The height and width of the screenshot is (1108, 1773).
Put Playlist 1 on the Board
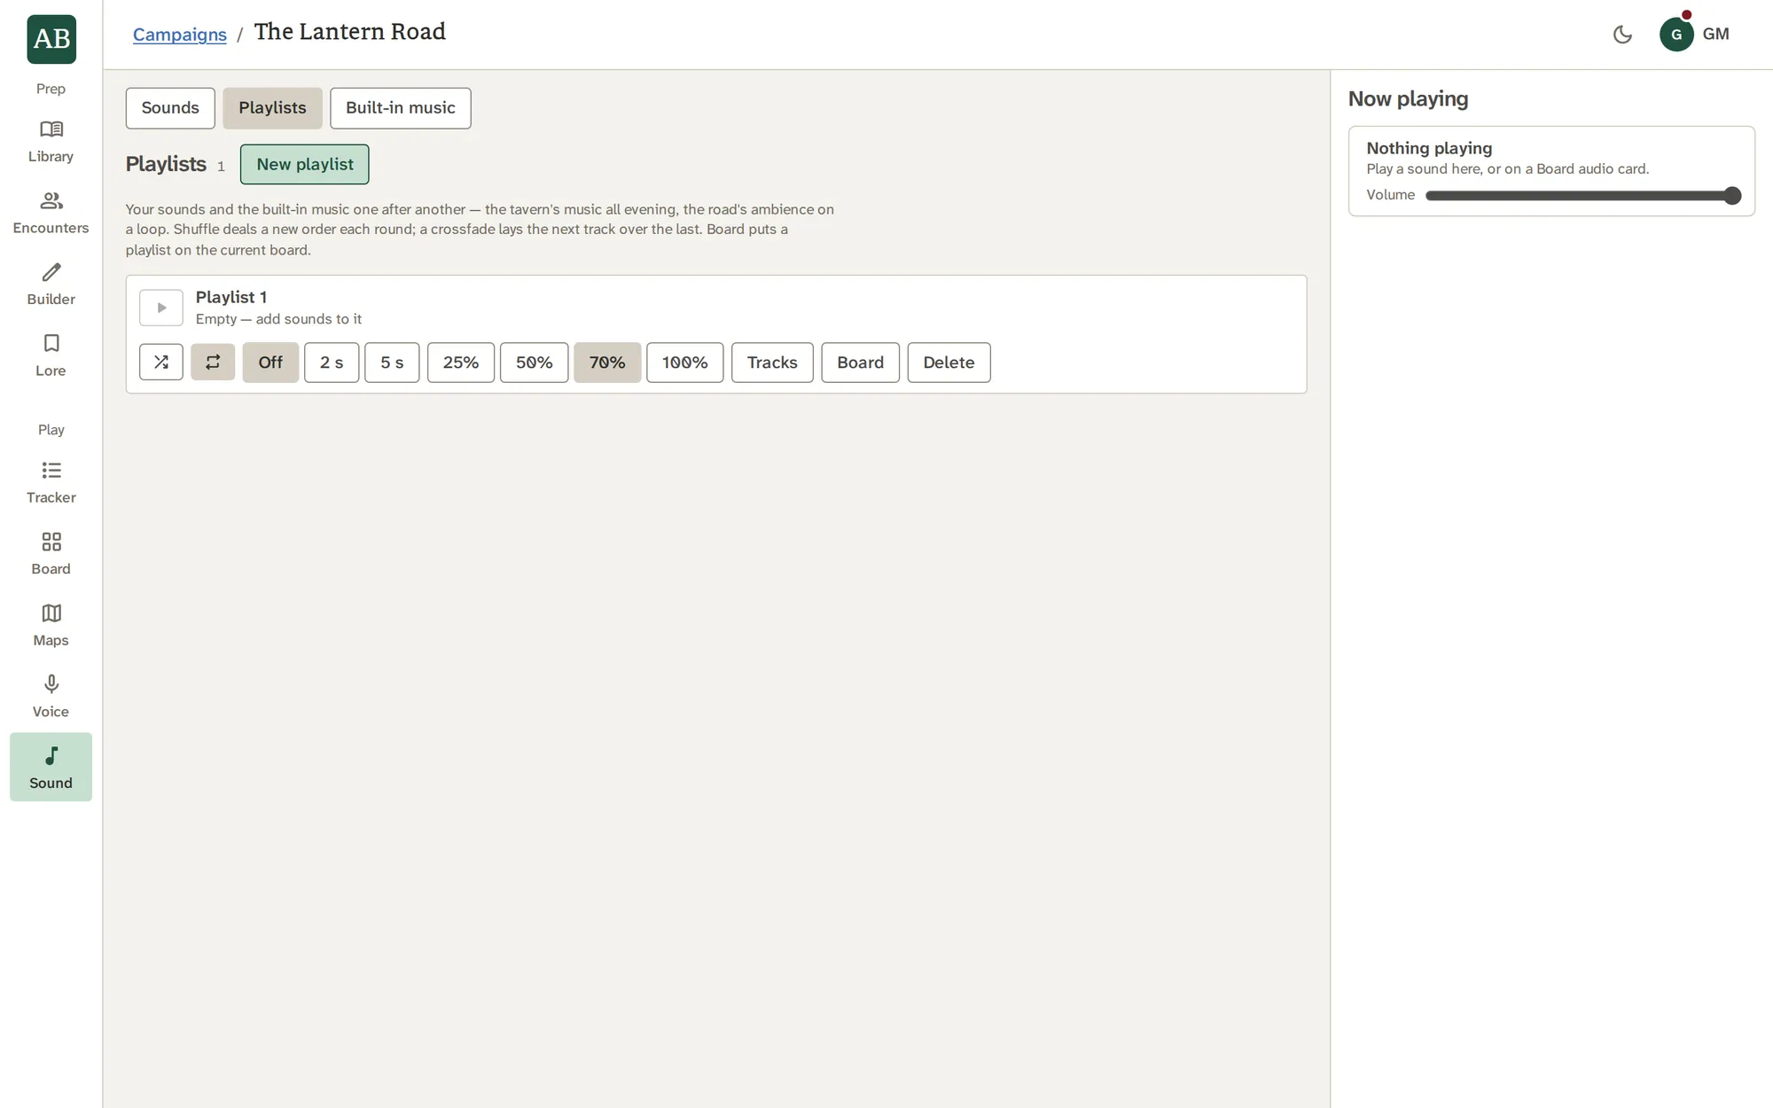tap(860, 363)
